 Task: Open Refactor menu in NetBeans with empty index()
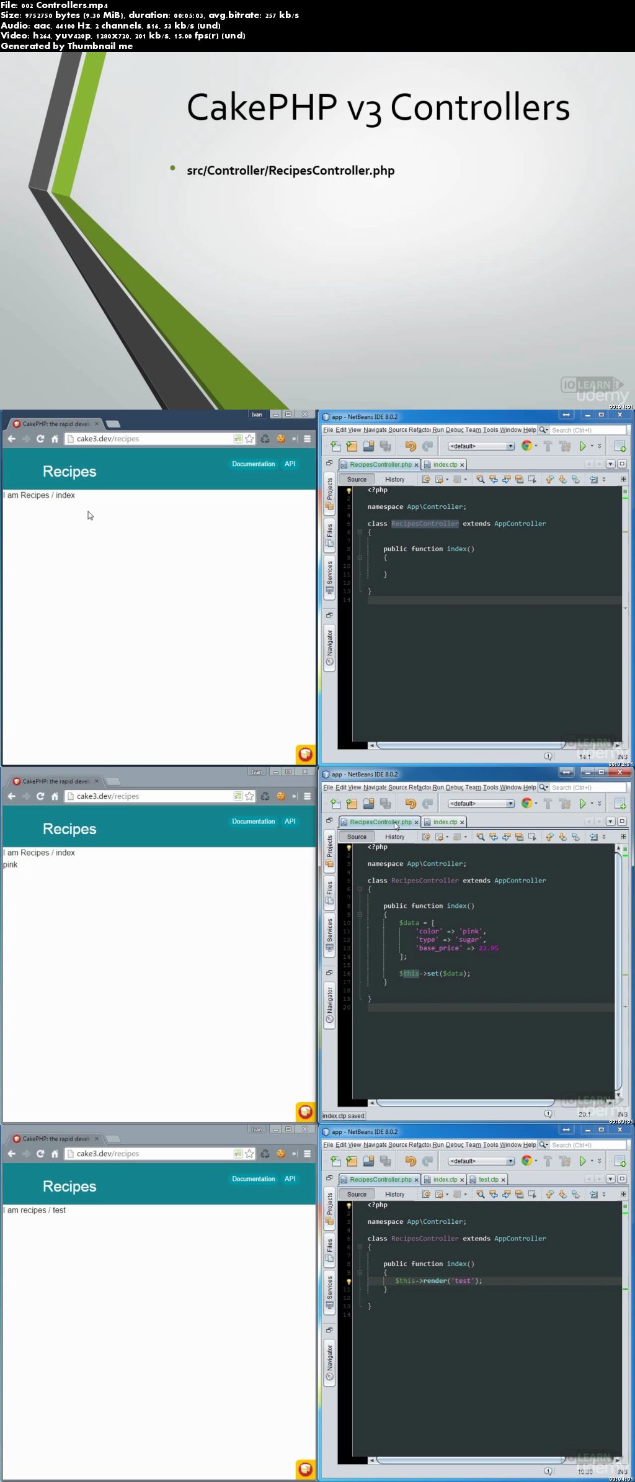click(420, 430)
